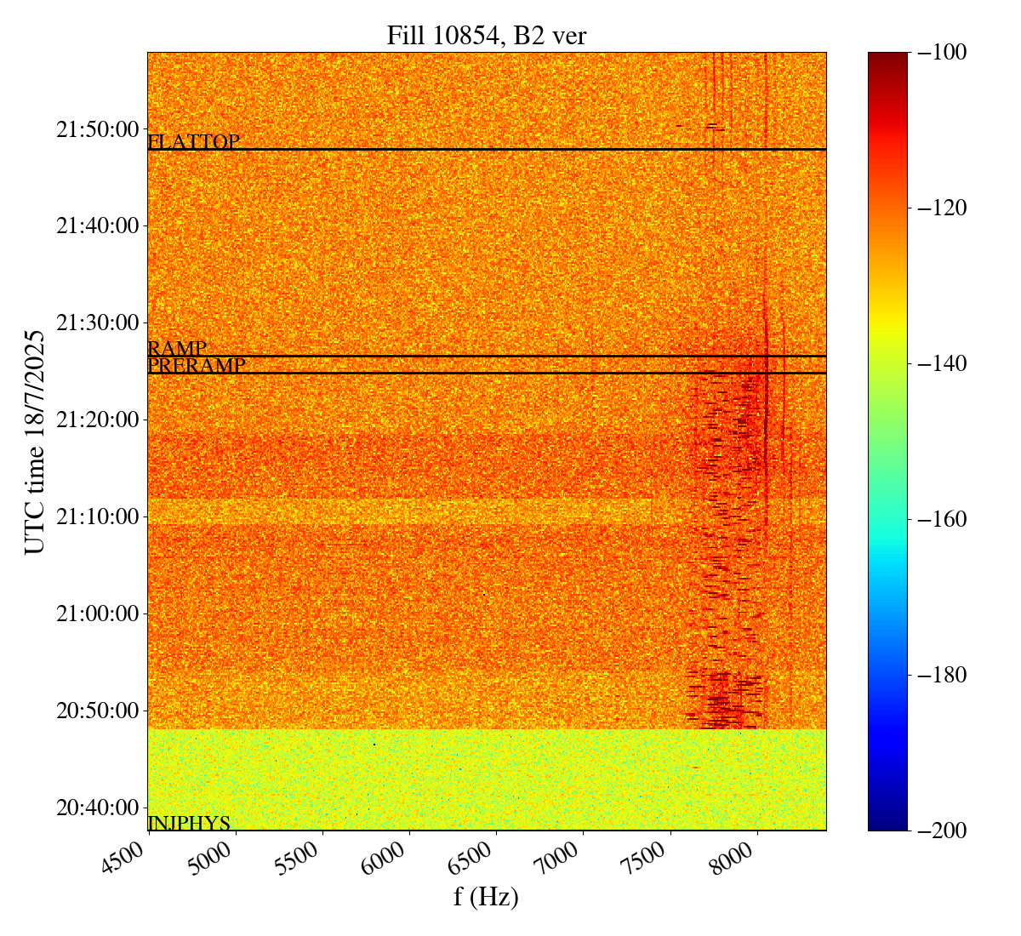Viewport: 1021px width, 936px height.
Task: Click the "f (Hz)" x-axis label
Action: [x=486, y=897]
